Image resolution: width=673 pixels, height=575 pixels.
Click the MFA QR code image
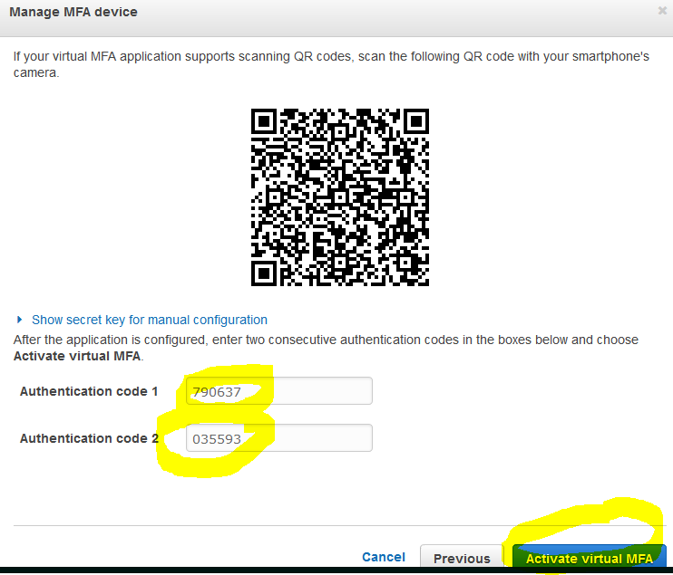[340, 197]
